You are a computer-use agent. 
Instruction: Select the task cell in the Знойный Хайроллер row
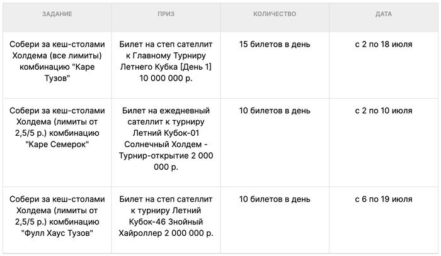click(x=57, y=216)
